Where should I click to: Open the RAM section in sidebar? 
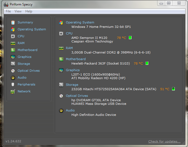(x=21, y=43)
